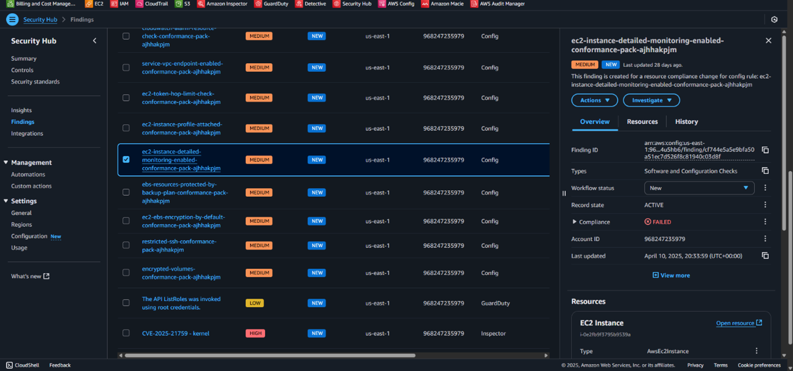Close the finding details panel
This screenshot has height=371, width=793.
tap(768, 40)
